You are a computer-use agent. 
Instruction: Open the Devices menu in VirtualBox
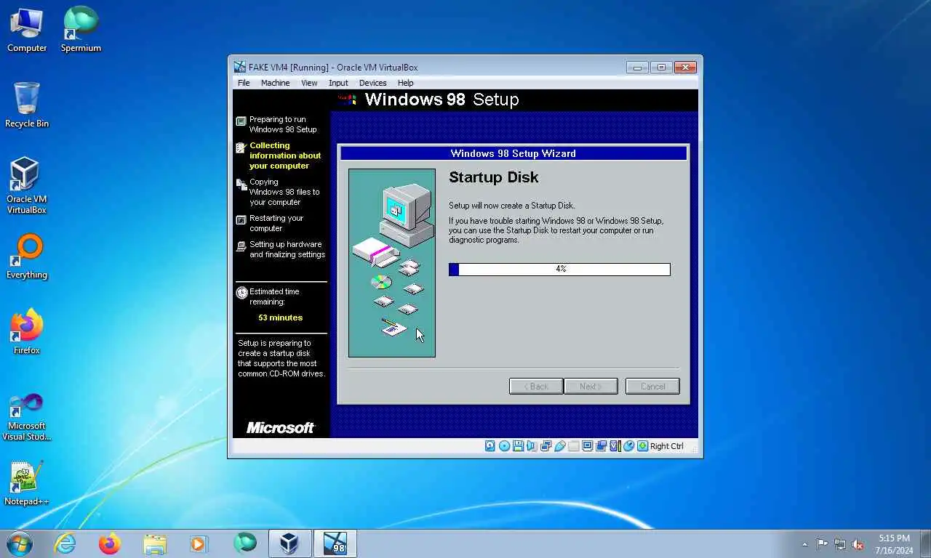tap(372, 83)
